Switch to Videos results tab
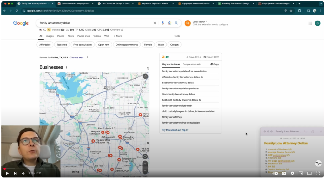The height and width of the screenshot is (178, 325). click(97, 36)
